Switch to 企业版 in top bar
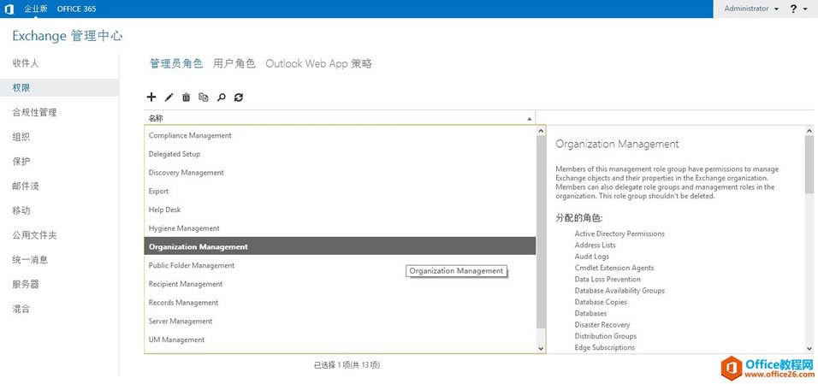 (x=35, y=9)
